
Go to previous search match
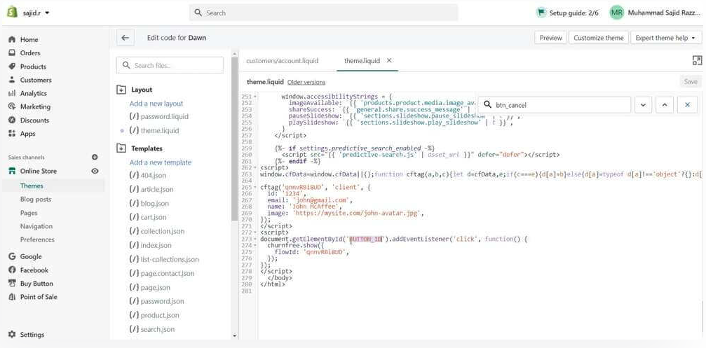point(665,105)
